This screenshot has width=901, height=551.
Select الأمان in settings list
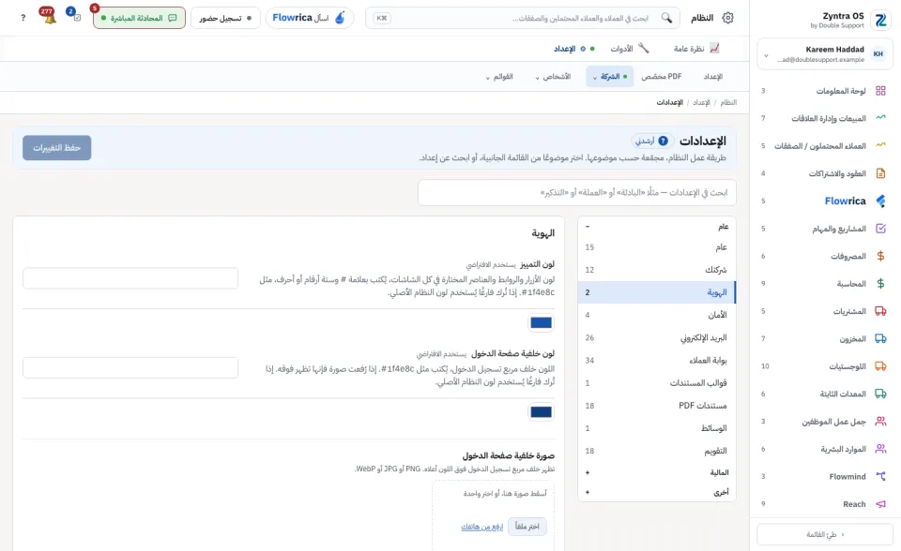point(657,315)
